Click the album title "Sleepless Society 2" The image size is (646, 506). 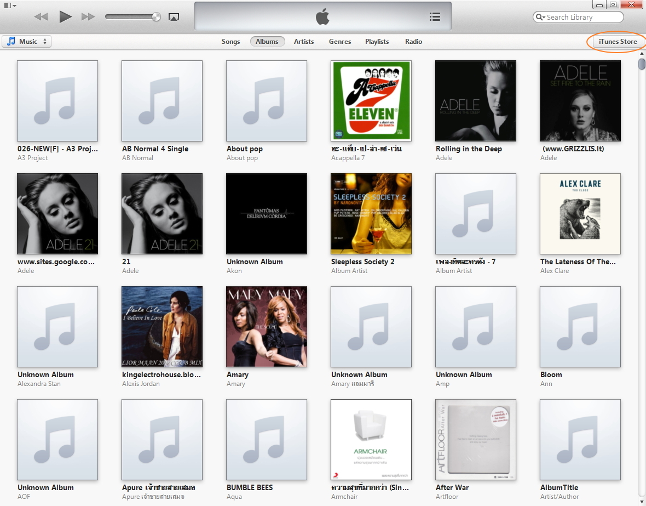coord(362,261)
